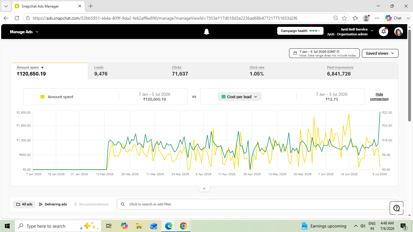The width and height of the screenshot is (413, 232).
Task: Expand the Manage Ads dropdown
Action: point(24,32)
